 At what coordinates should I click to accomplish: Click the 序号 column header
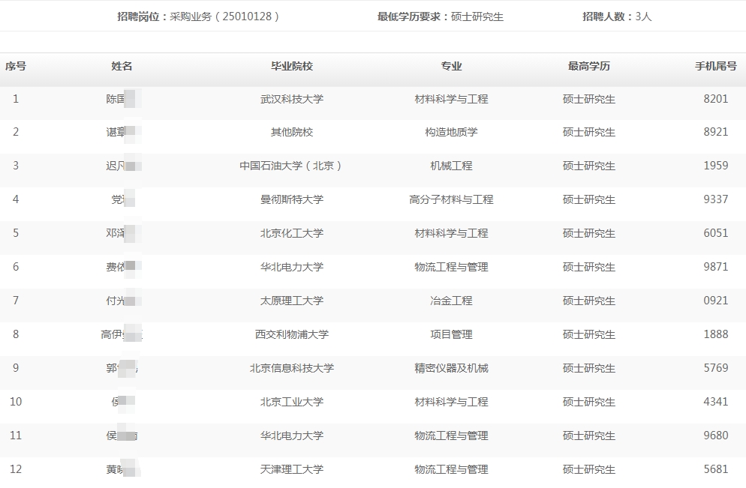click(x=16, y=66)
